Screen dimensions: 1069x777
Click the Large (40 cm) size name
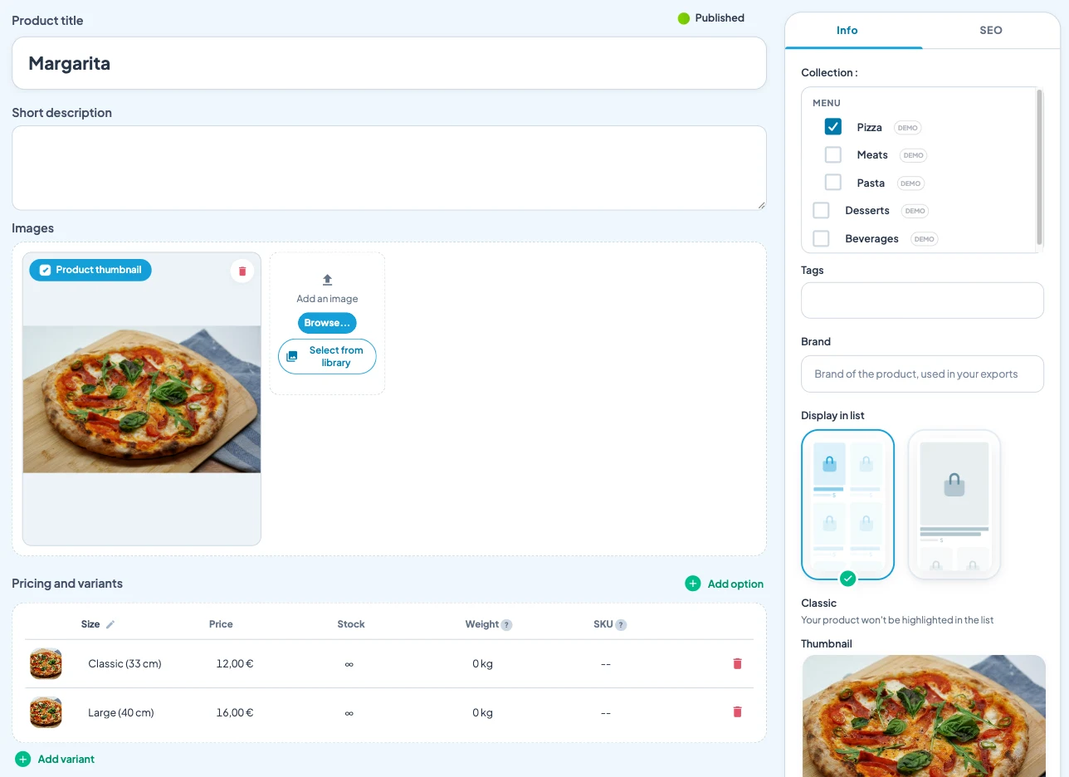pyautogui.click(x=121, y=712)
